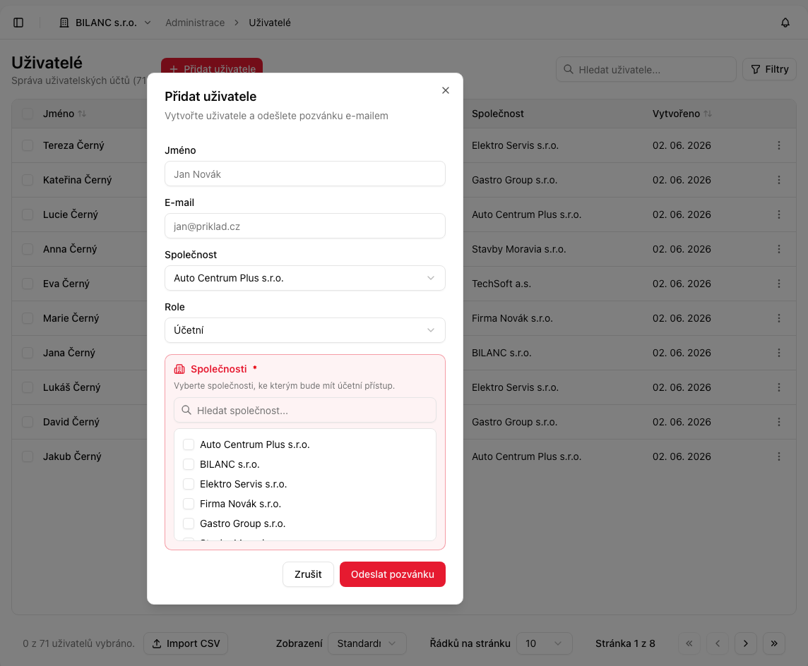Open row actions for Marie Černý
The width and height of the screenshot is (808, 666).
coord(778,318)
